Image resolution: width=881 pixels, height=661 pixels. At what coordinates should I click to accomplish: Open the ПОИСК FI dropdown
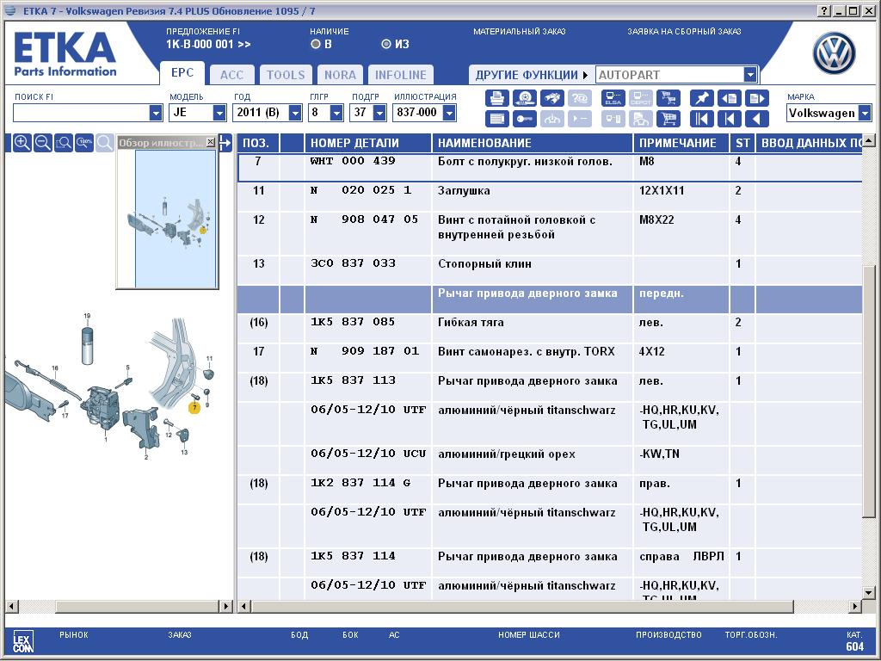[156, 113]
